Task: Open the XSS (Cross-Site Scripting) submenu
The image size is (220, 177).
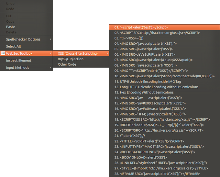Action: 81,53
